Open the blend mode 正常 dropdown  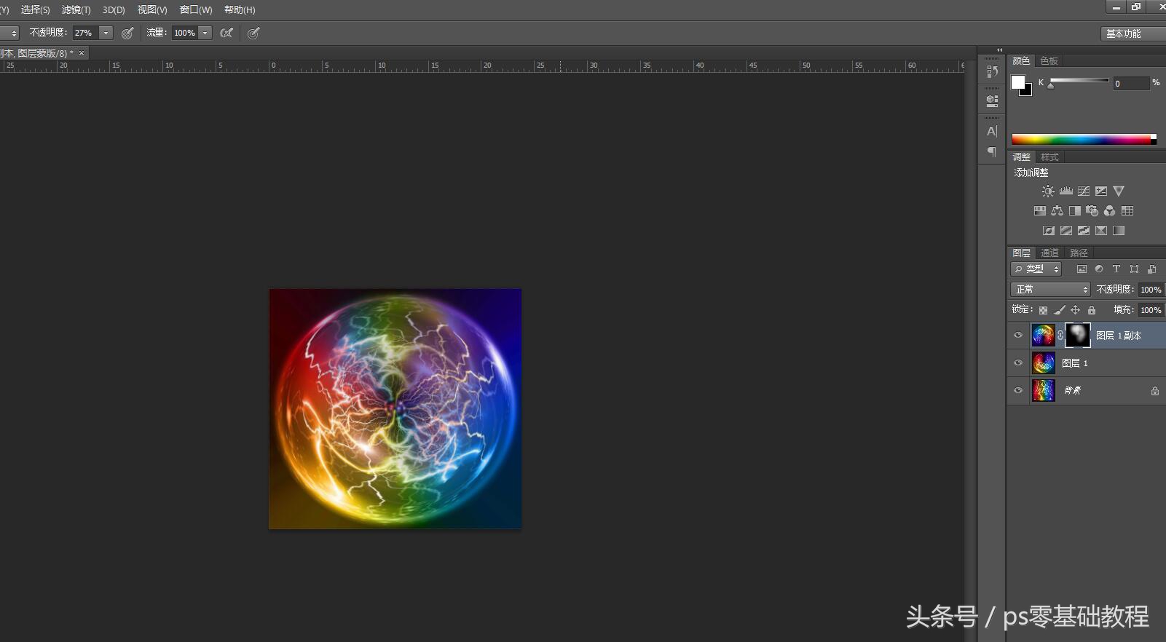pyautogui.click(x=1050, y=290)
